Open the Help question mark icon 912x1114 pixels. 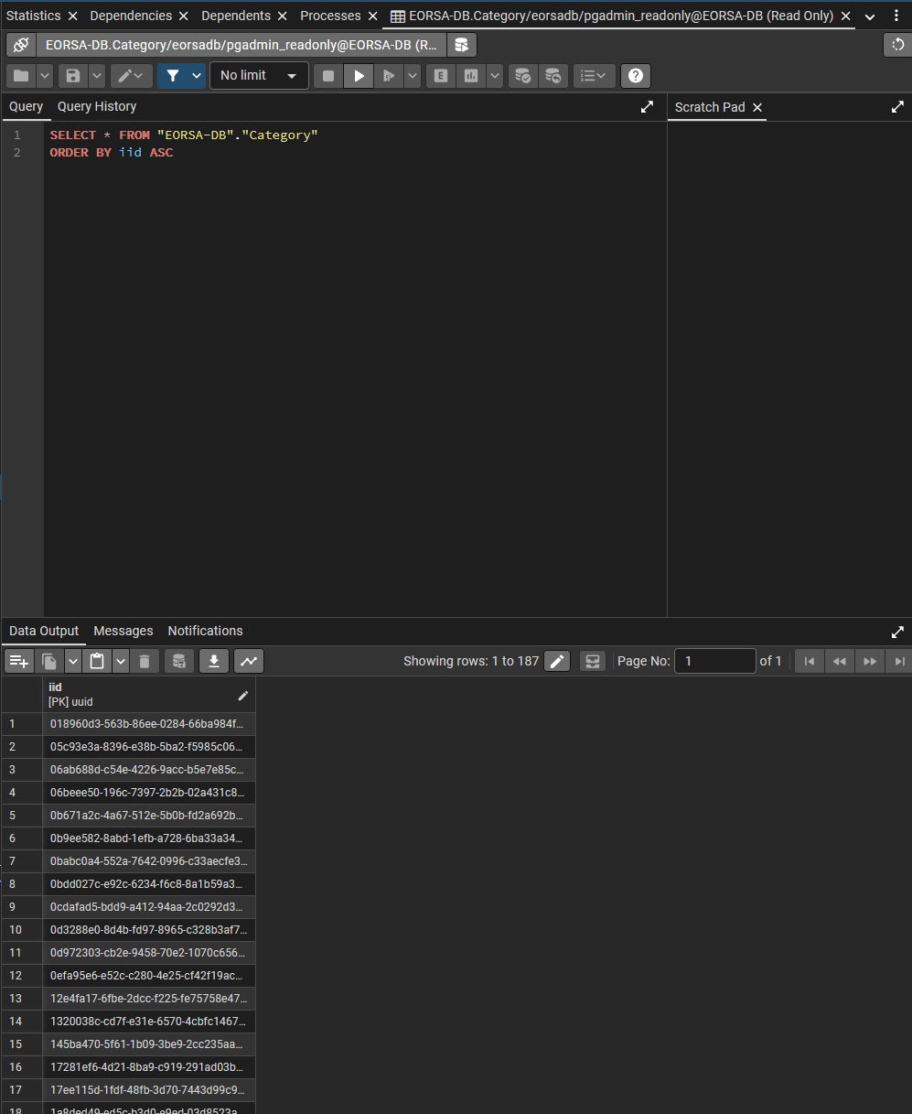tap(636, 76)
